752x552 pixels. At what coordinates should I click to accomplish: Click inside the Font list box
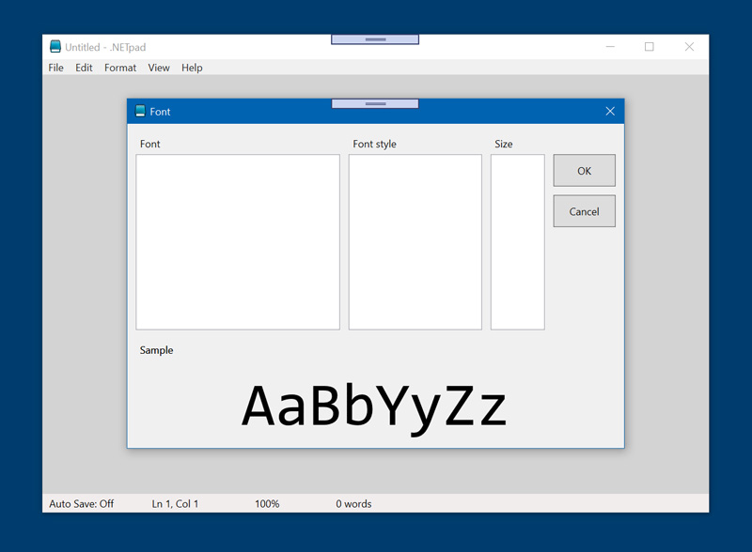pos(238,241)
